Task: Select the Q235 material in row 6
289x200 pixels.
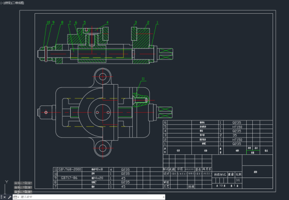Action: [x=237, y=123]
